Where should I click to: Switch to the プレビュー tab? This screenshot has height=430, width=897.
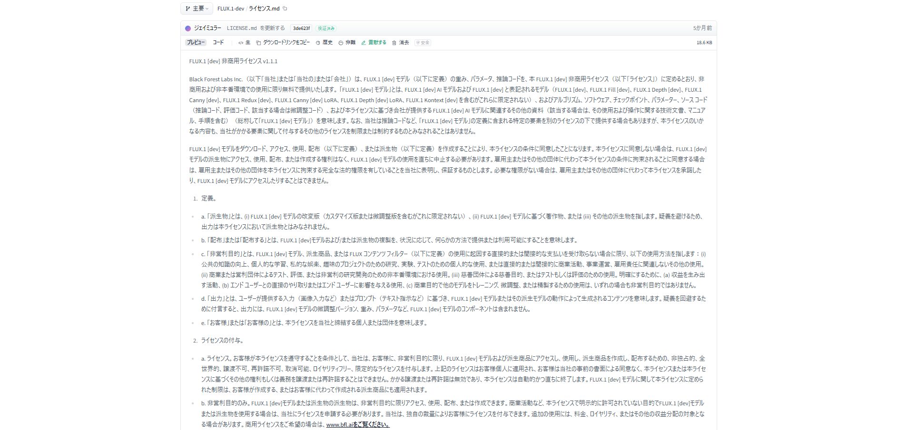click(x=196, y=43)
